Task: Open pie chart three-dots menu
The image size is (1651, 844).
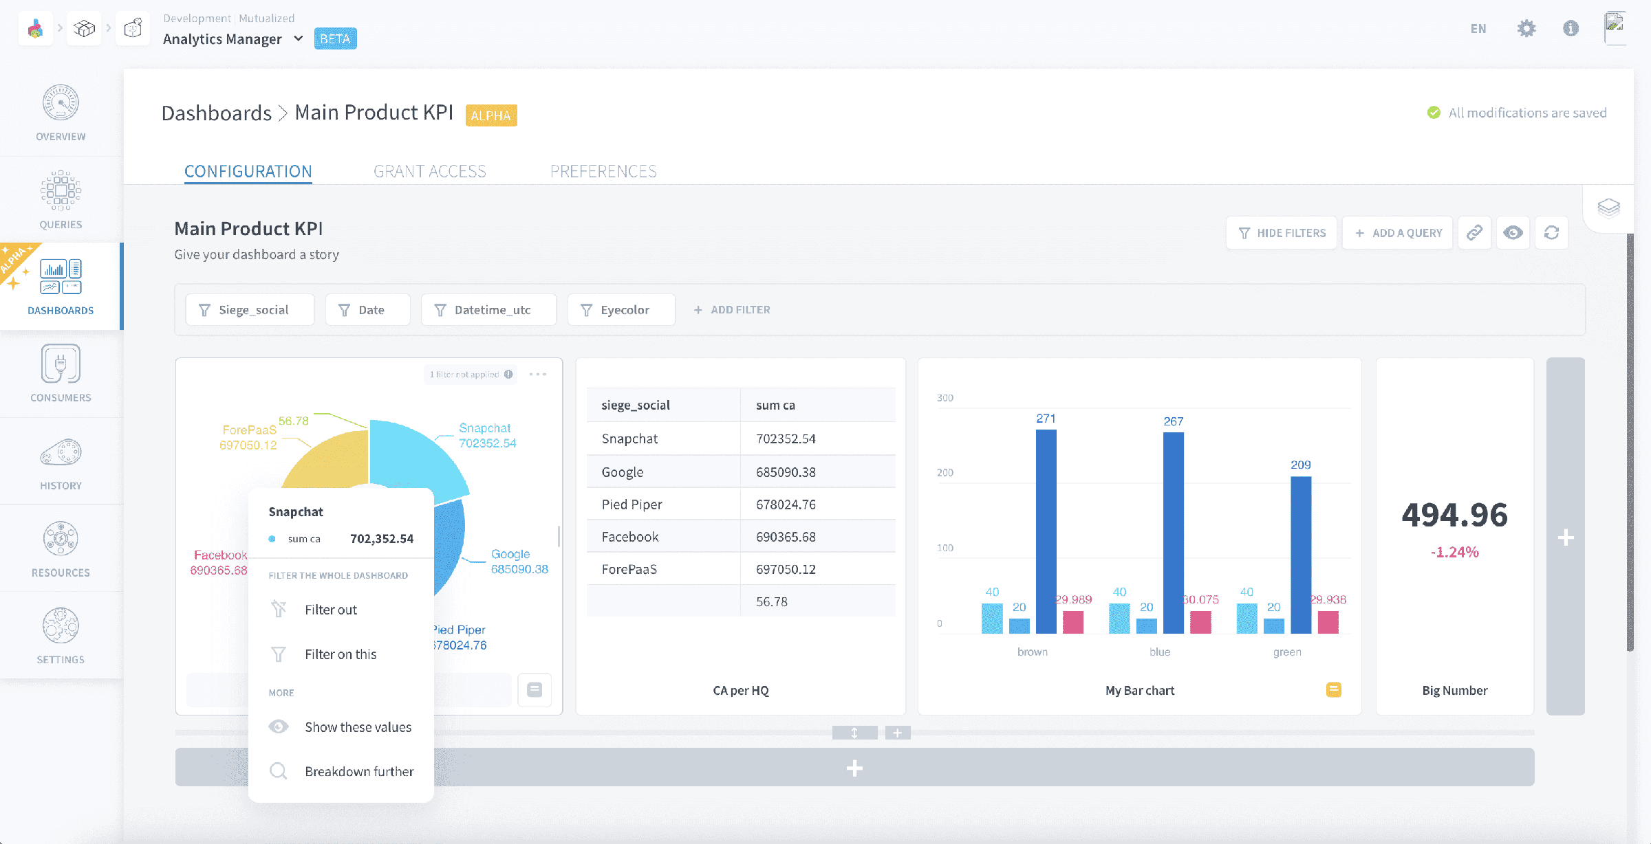Action: (538, 374)
